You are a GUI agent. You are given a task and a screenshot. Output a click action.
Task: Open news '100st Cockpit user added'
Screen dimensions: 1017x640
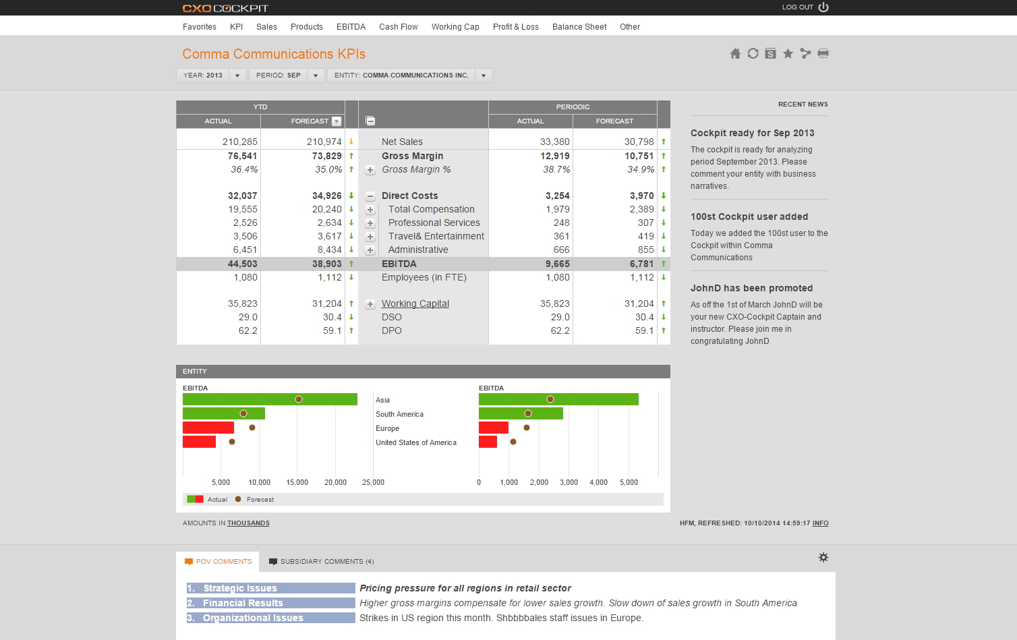point(749,216)
